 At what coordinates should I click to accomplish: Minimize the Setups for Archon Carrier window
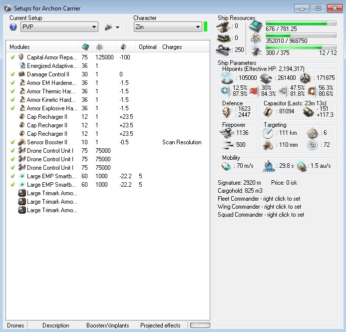tap(302, 8)
